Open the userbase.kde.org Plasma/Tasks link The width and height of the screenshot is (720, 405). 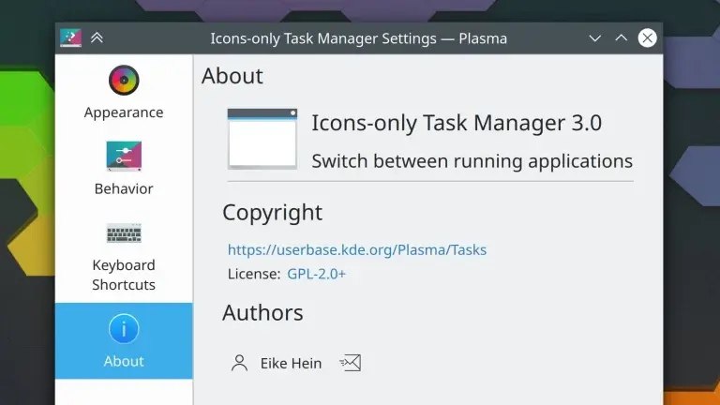pyautogui.click(x=357, y=249)
